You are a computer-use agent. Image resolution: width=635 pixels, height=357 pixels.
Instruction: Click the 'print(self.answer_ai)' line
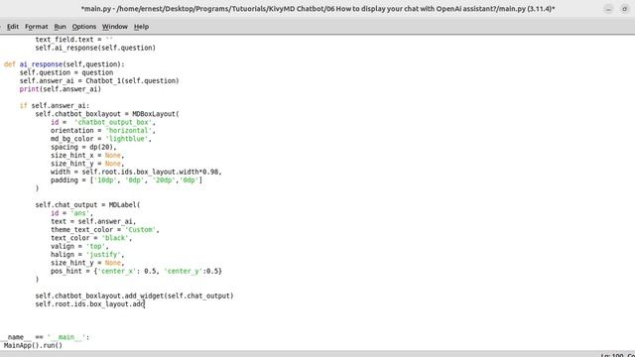pos(60,89)
